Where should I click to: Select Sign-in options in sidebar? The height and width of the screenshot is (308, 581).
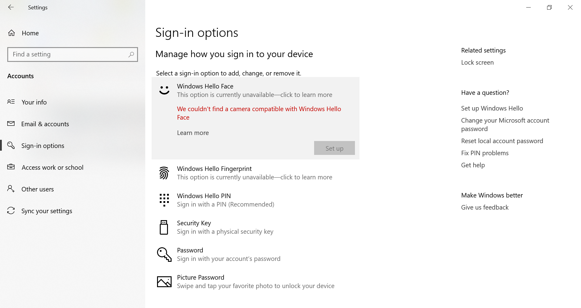click(x=73, y=146)
